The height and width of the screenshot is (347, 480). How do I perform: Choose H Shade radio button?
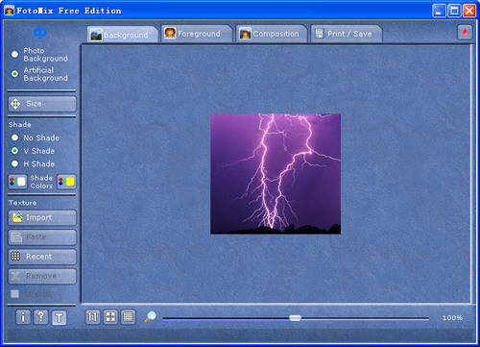click(14, 163)
